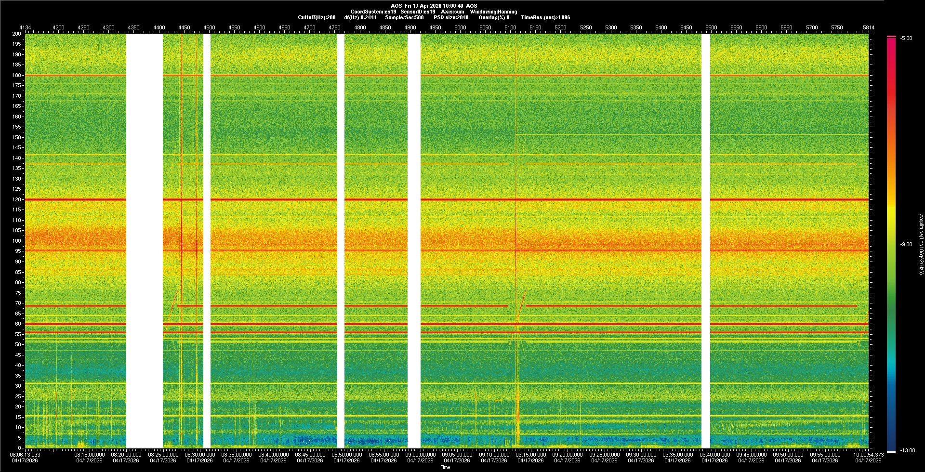Click the white data gap before 09:40:00
Screen dimensions: 925x472
706,241
